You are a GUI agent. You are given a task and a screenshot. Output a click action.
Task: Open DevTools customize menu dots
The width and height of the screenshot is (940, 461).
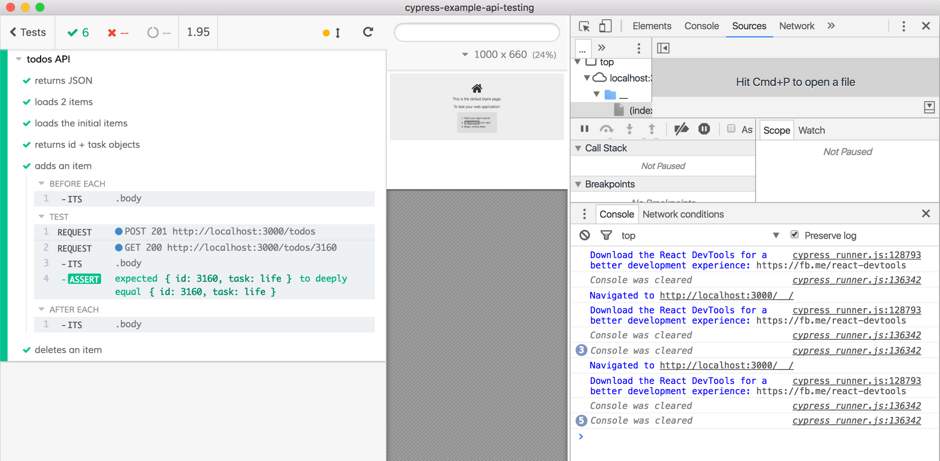[903, 26]
